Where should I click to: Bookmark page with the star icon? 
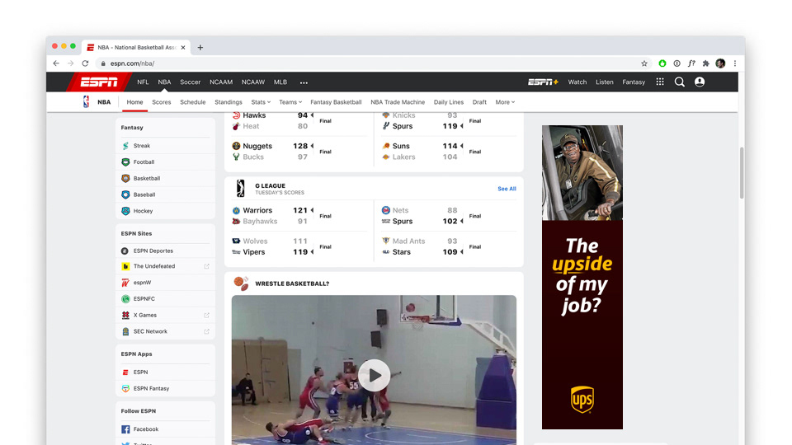[644, 63]
